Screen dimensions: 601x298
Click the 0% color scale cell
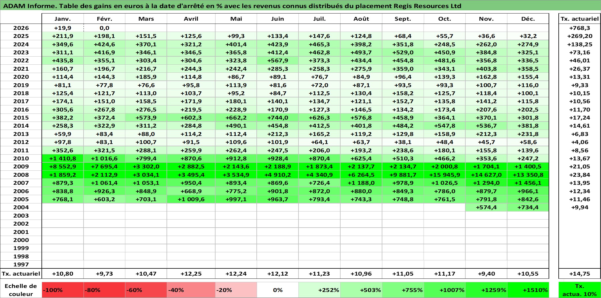pyautogui.click(x=277, y=290)
